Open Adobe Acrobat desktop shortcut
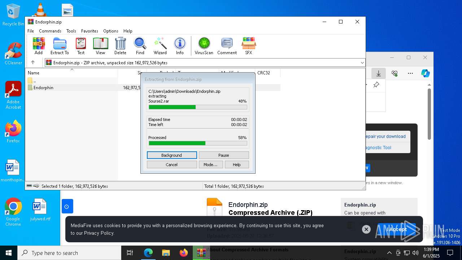This screenshot has height=260, width=462. tap(13, 95)
